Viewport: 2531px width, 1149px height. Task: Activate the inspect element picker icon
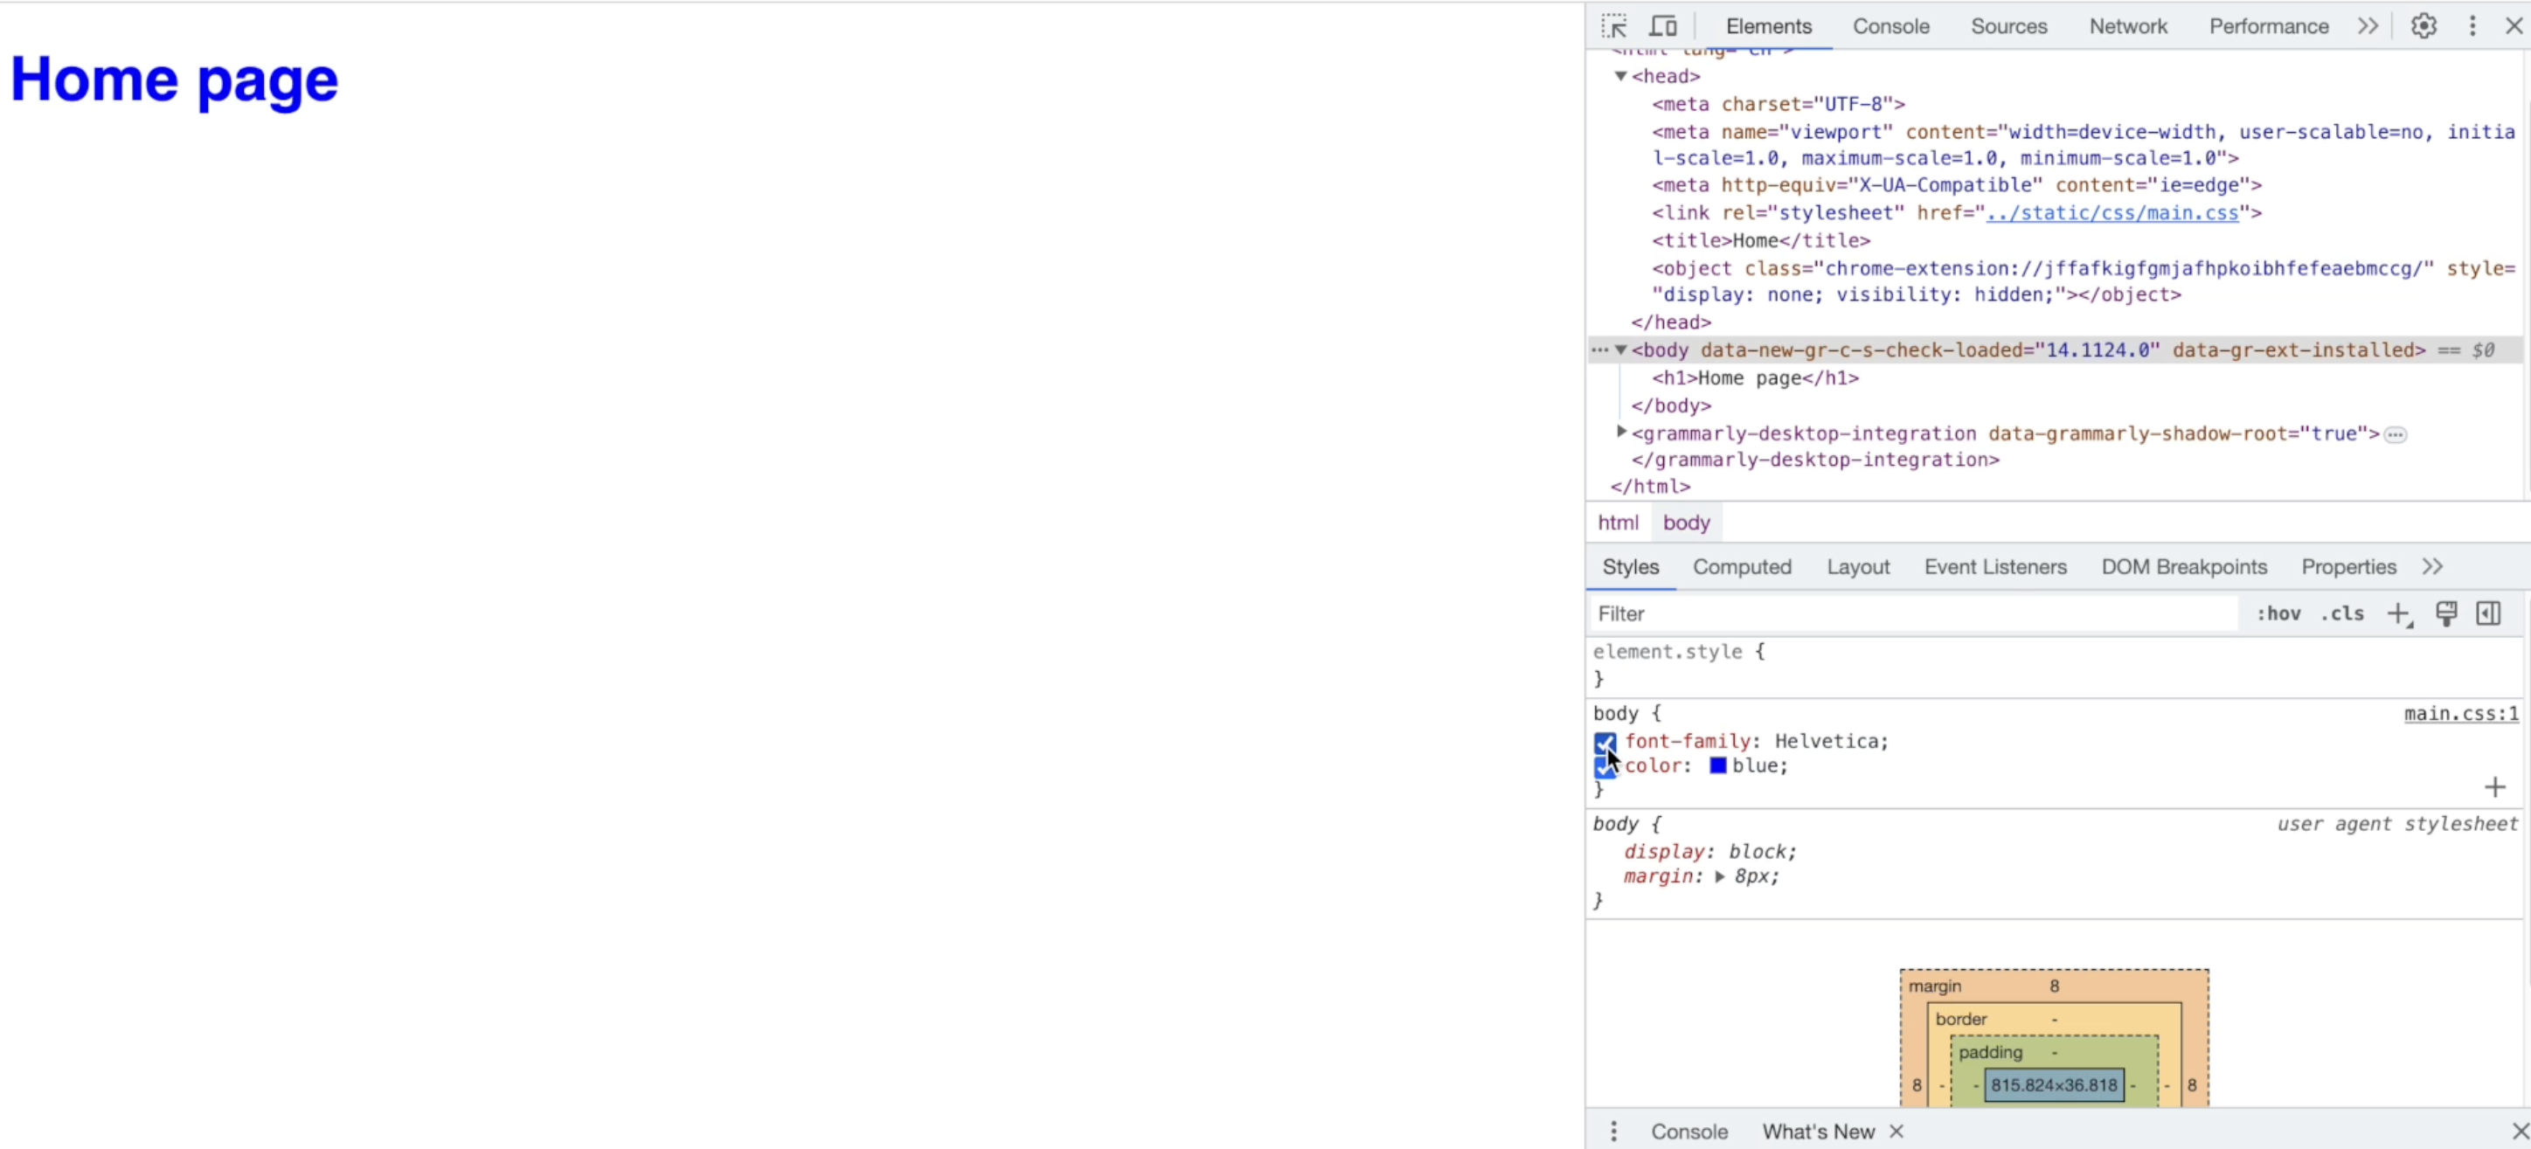click(x=1613, y=26)
